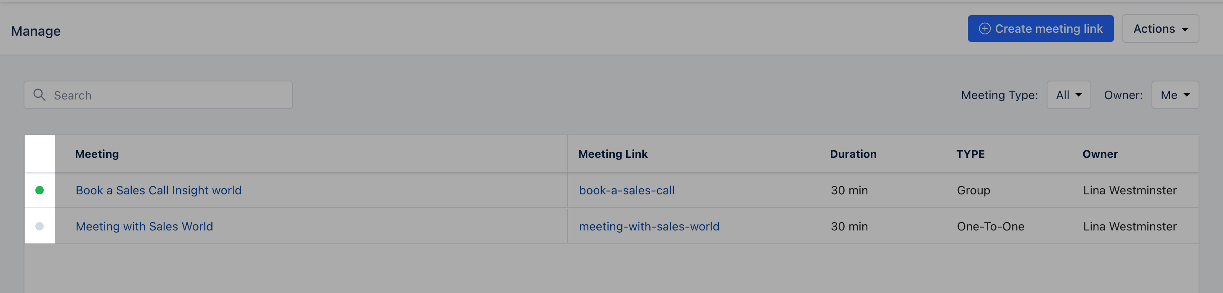Expand the Meeting Type All dropdown
Image resolution: width=1223 pixels, height=293 pixels.
pyautogui.click(x=1069, y=95)
